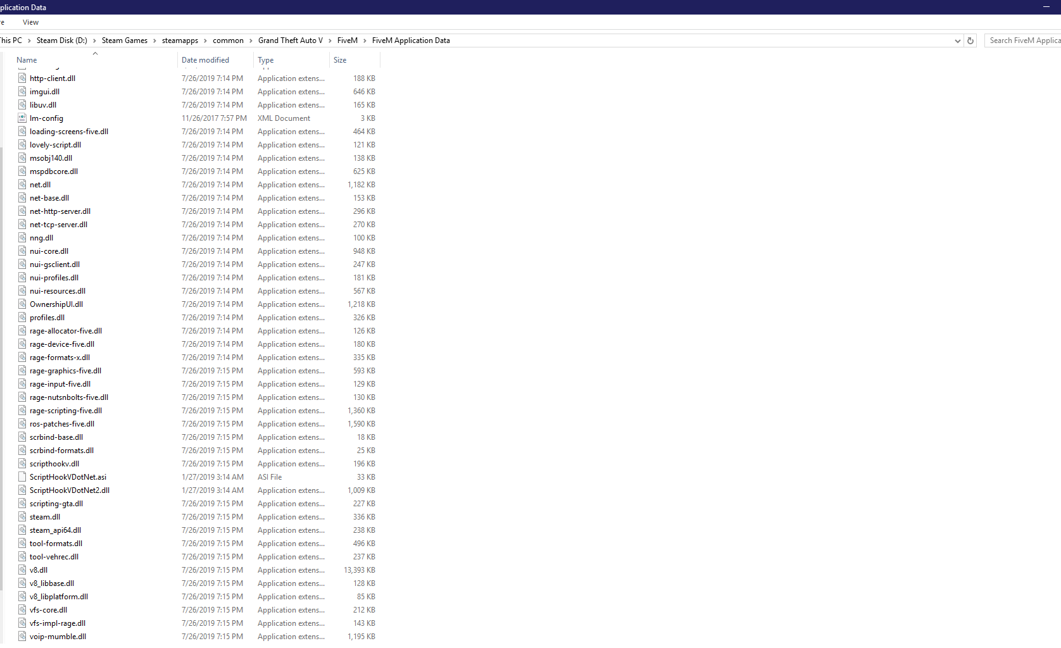
Task: Click the http-client.dll file icon
Action: (x=22, y=78)
